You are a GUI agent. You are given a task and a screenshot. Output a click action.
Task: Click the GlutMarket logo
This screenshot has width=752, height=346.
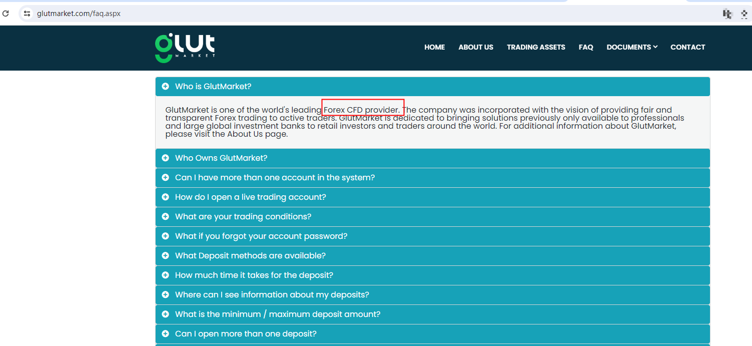pyautogui.click(x=185, y=48)
